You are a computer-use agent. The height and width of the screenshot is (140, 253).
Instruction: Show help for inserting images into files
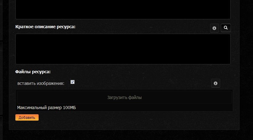(216, 83)
